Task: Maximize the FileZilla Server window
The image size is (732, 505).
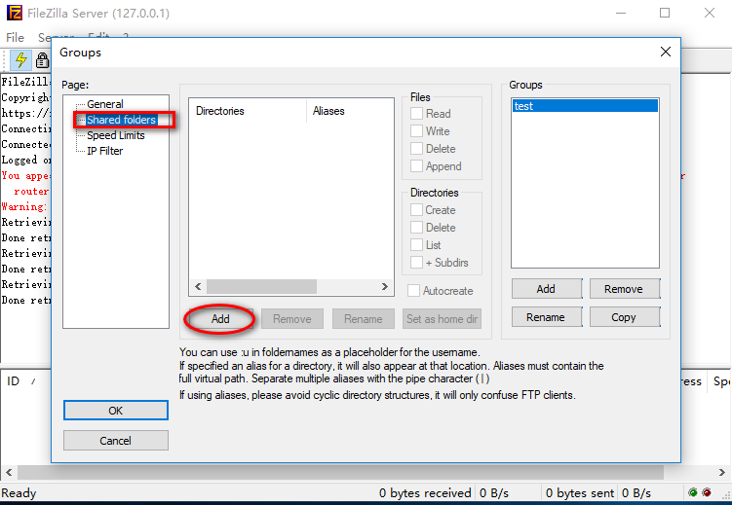Action: [665, 13]
